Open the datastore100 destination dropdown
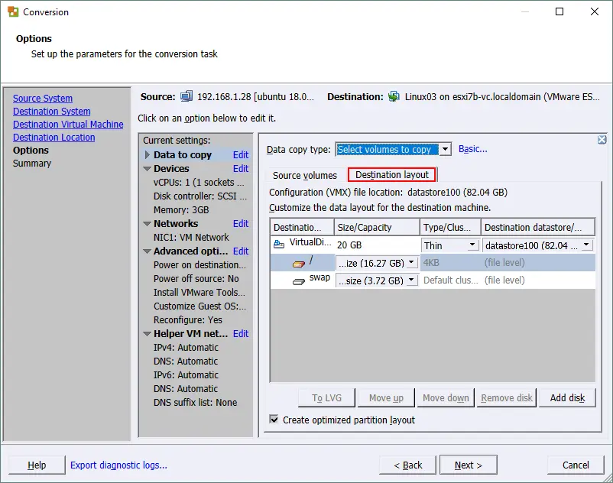 click(586, 245)
